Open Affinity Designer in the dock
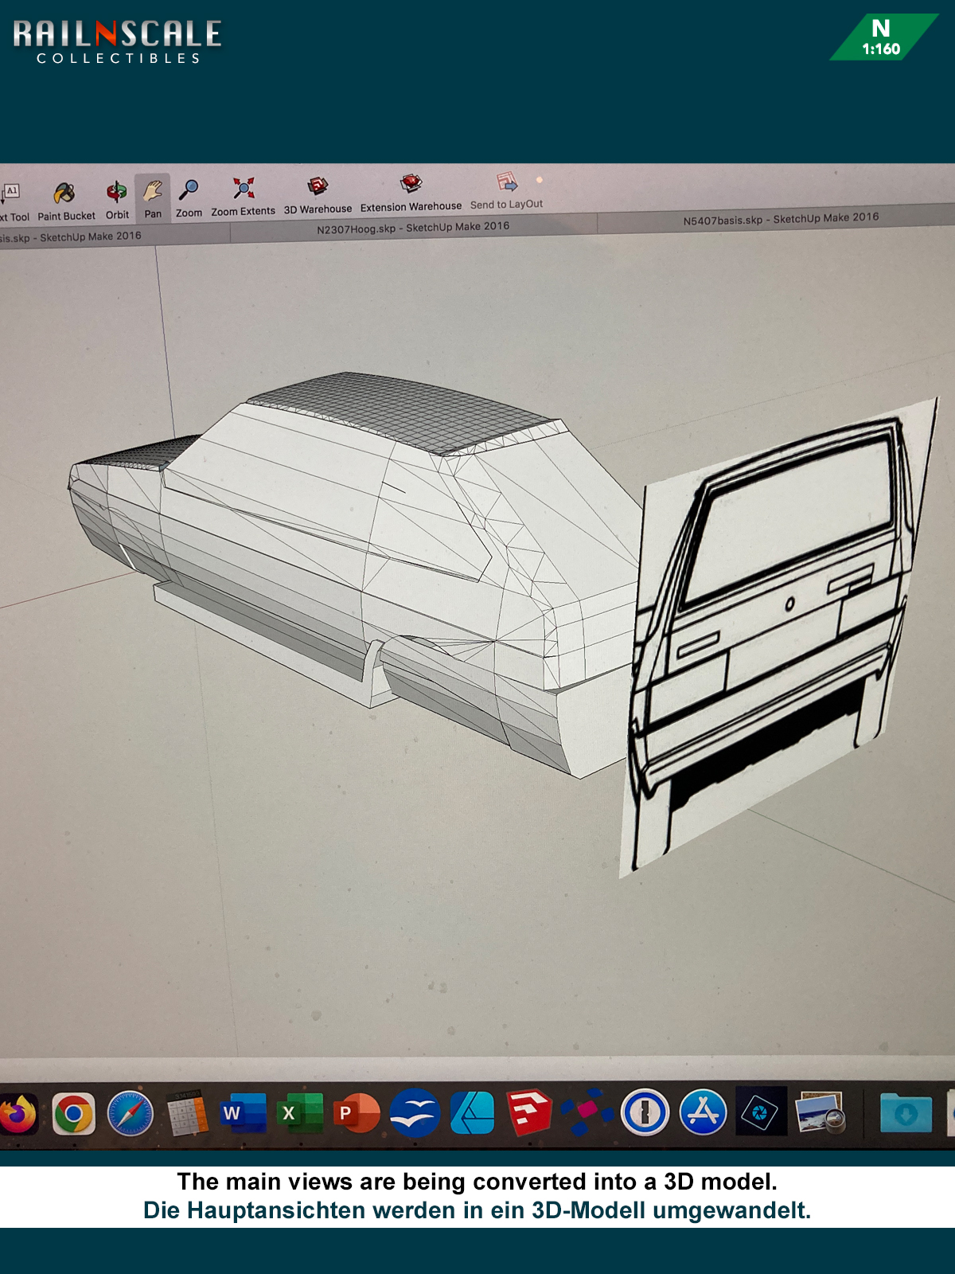The height and width of the screenshot is (1274, 955). coord(473,1112)
